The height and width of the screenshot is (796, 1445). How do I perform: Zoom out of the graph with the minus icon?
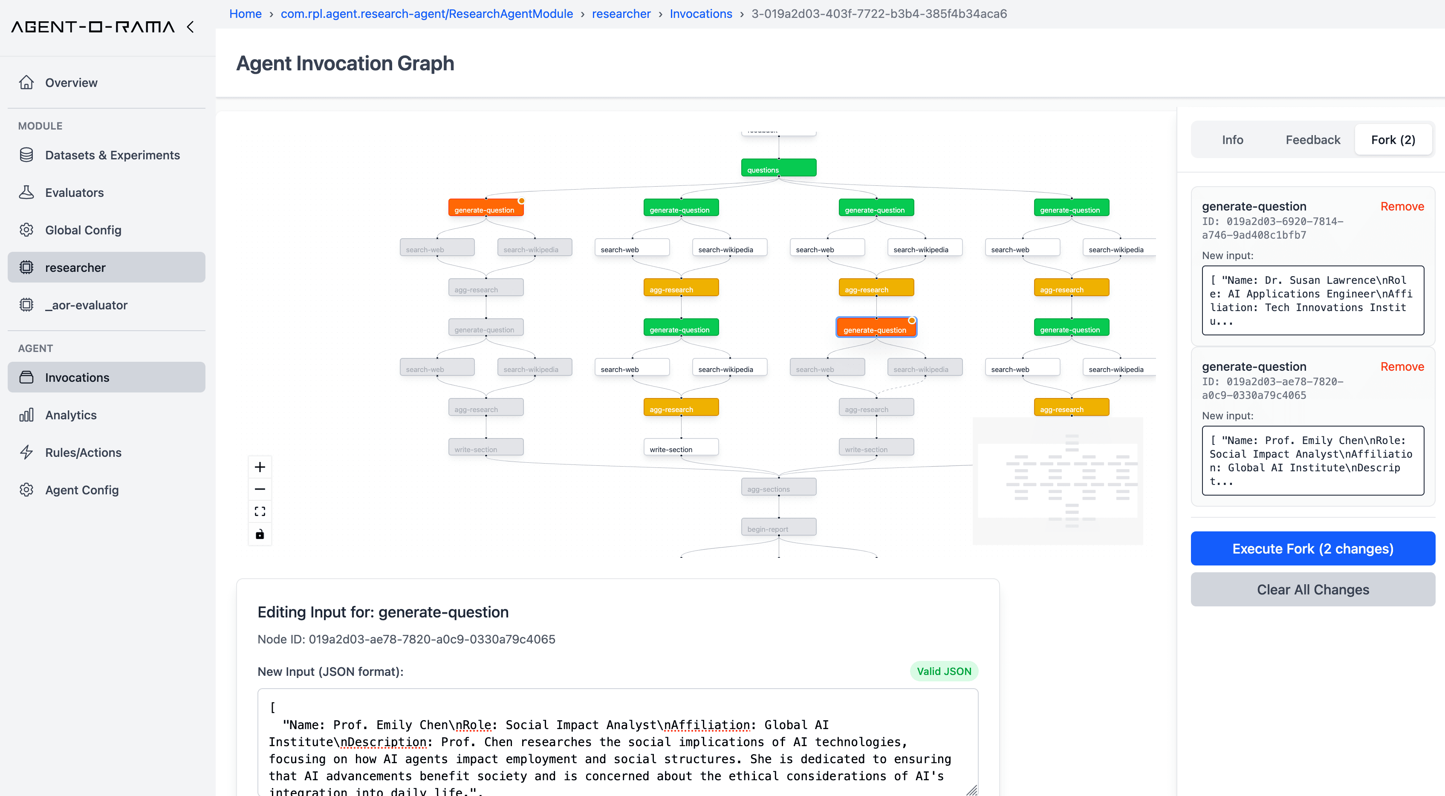(x=260, y=489)
